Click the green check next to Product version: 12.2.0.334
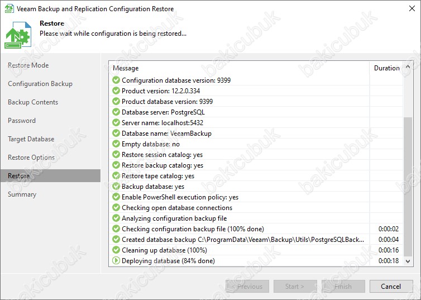The height and width of the screenshot is (300, 421). coord(116,91)
